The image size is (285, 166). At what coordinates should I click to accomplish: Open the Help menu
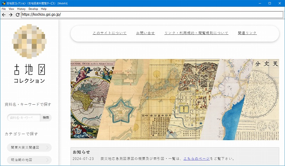point(43,9)
